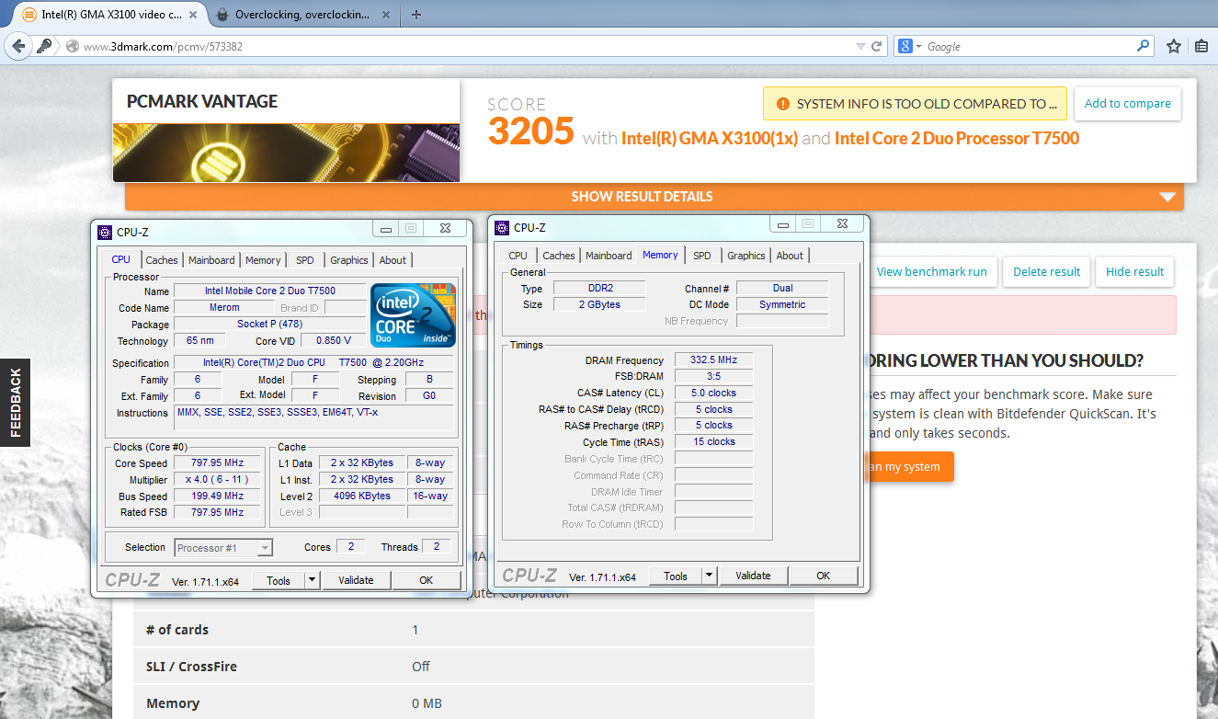
Task: Click the Bus Speed value 199.49 MHz
Action: point(218,496)
